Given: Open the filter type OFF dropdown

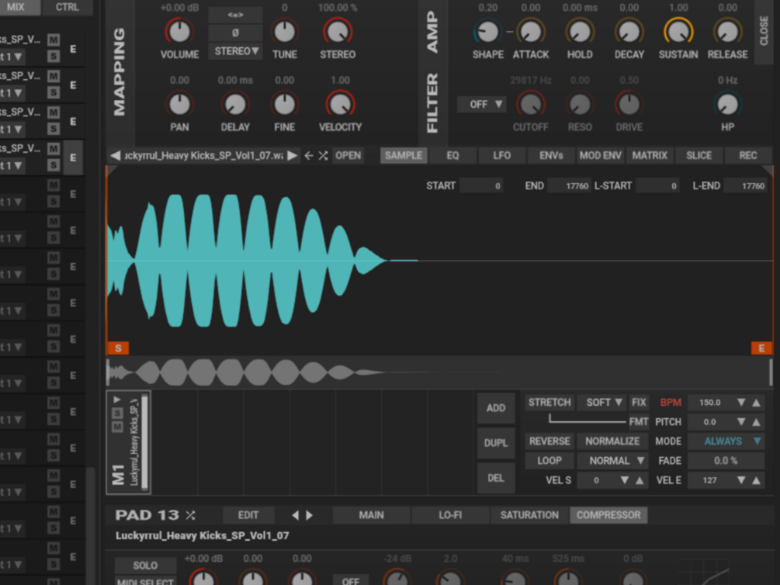Looking at the screenshot, I should [x=481, y=105].
